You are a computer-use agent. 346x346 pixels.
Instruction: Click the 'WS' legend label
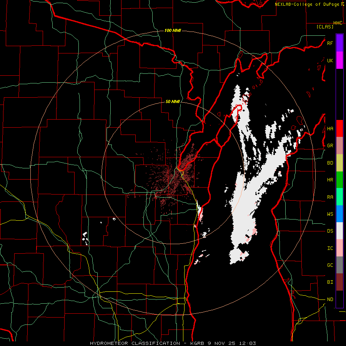[330, 214]
